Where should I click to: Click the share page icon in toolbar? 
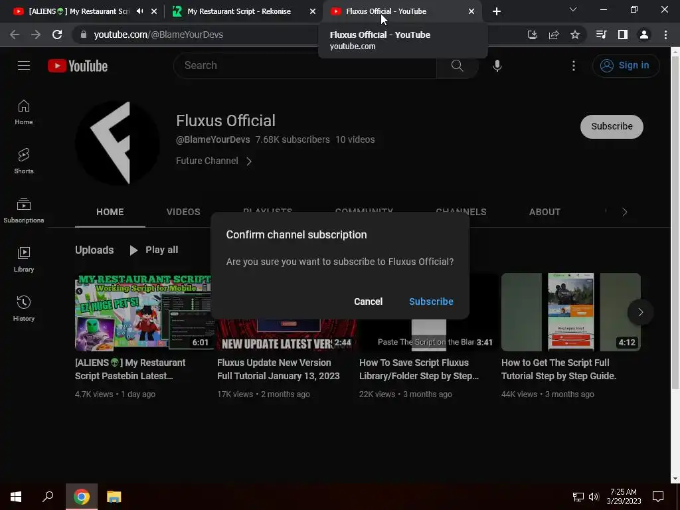point(554,35)
